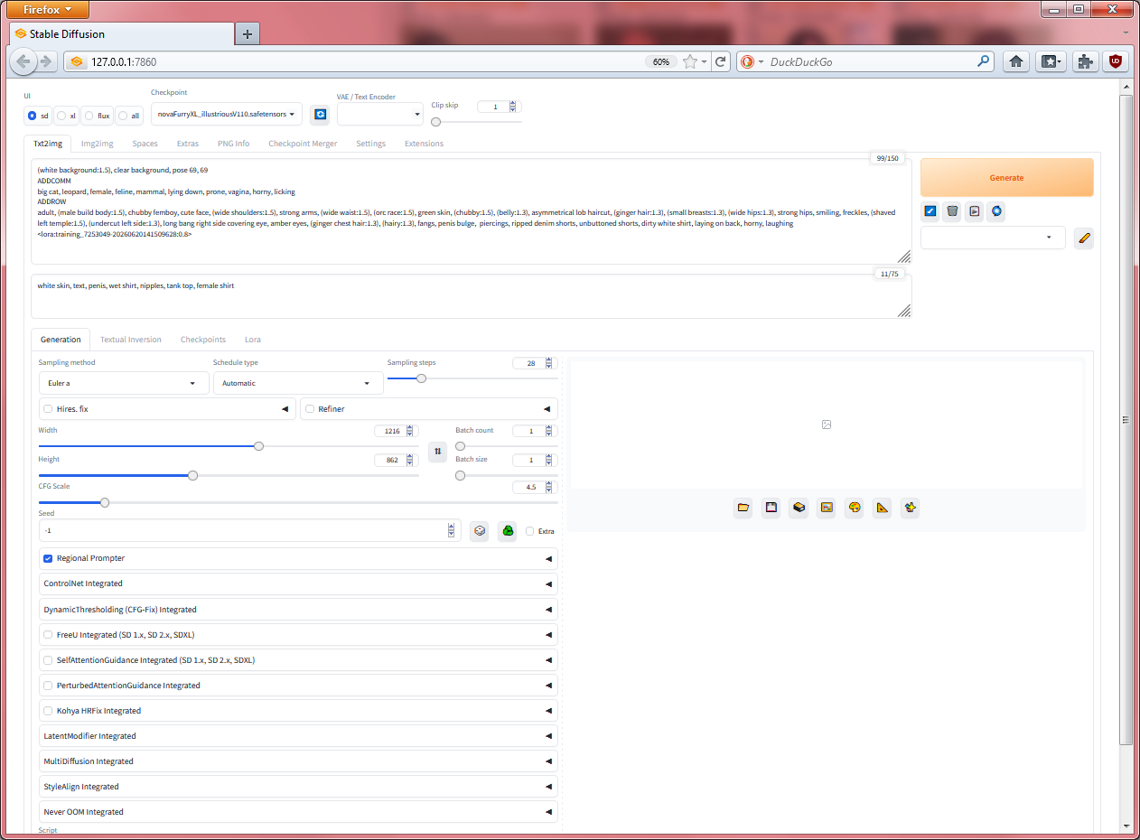Open the Settings tab
1140x840 pixels.
point(370,144)
